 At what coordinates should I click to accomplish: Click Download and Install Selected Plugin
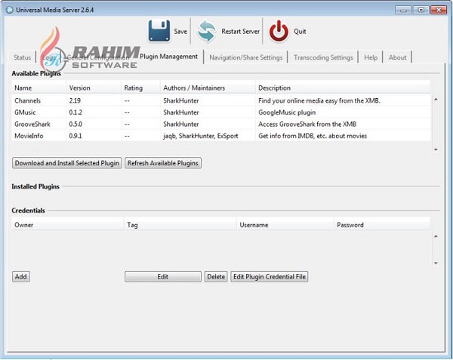tap(67, 163)
